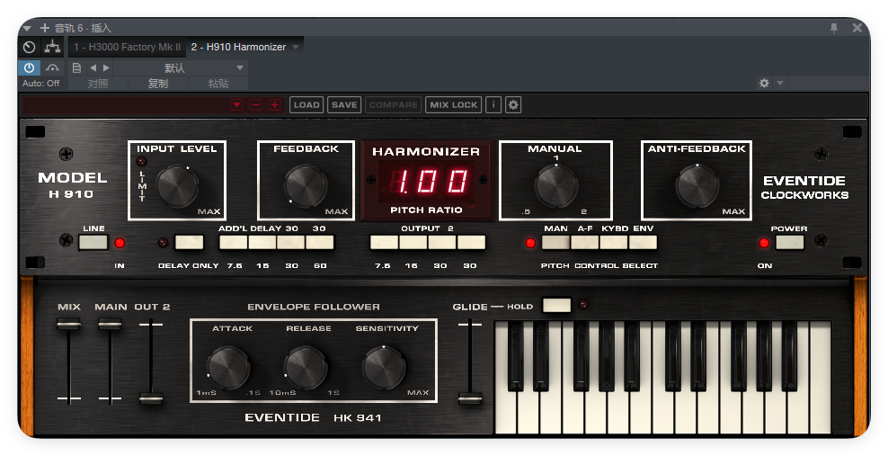Click the 对照 compare button
The width and height of the screenshot is (888, 456).
click(x=98, y=84)
